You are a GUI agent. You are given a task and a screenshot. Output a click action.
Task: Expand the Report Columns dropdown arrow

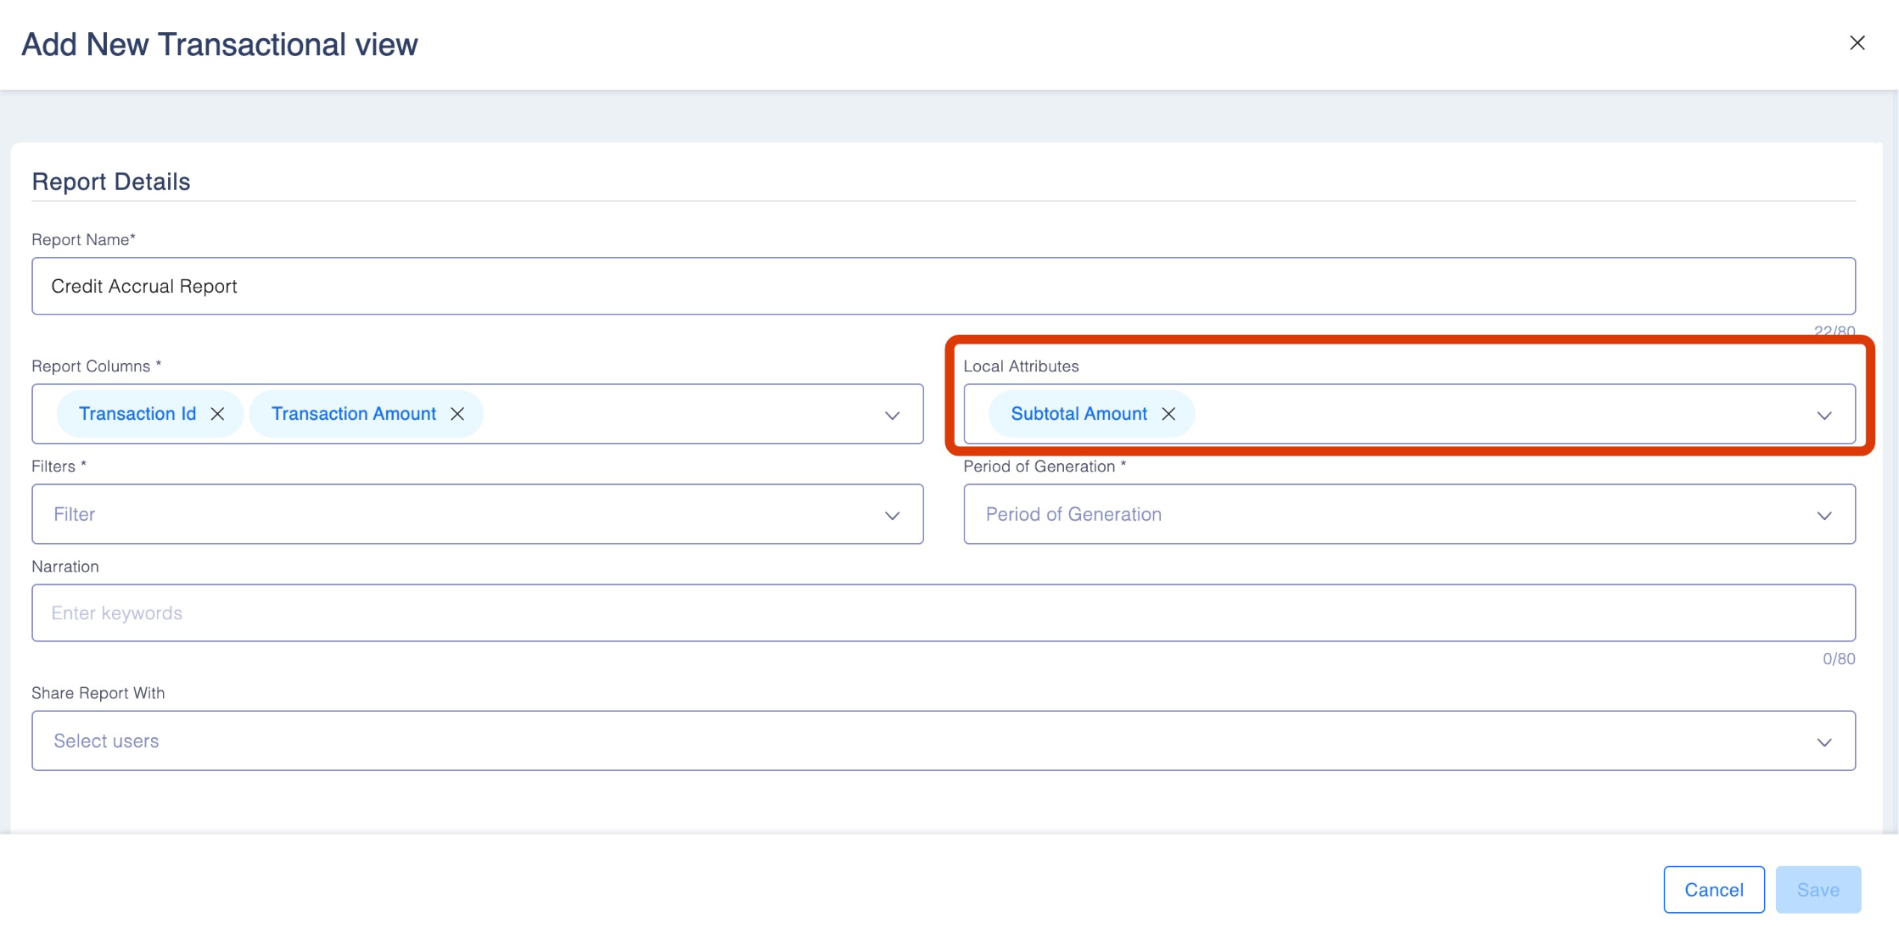click(892, 415)
